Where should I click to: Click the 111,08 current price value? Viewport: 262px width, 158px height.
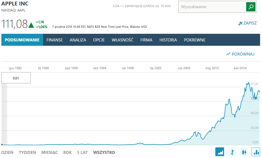14,24
